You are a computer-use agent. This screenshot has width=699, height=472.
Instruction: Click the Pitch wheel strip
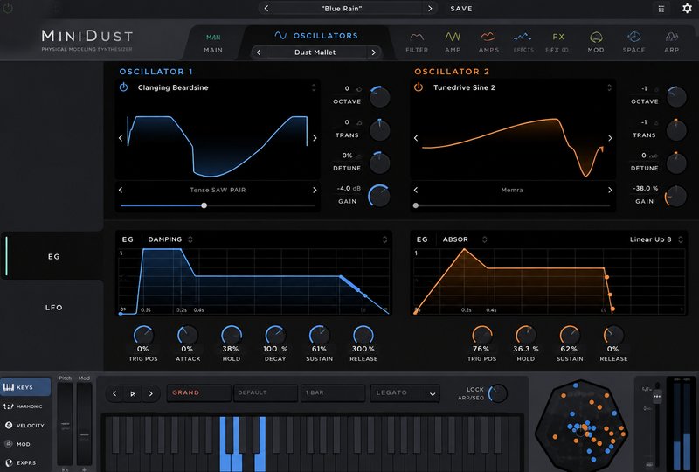click(65, 424)
